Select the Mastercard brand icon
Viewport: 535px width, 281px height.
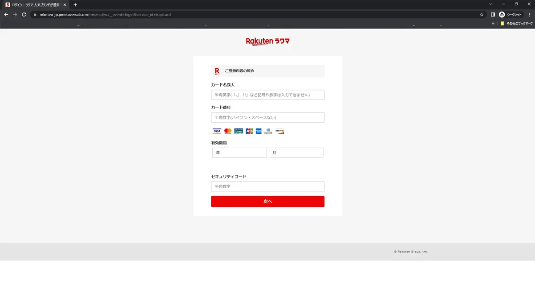point(227,131)
